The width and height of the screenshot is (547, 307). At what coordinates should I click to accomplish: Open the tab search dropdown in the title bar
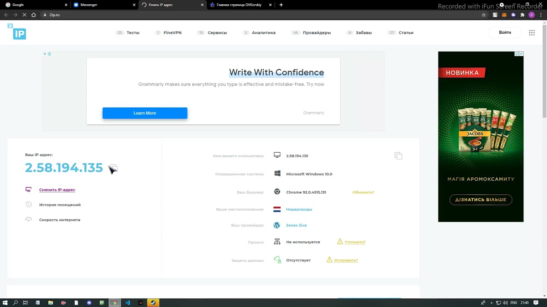pos(501,5)
